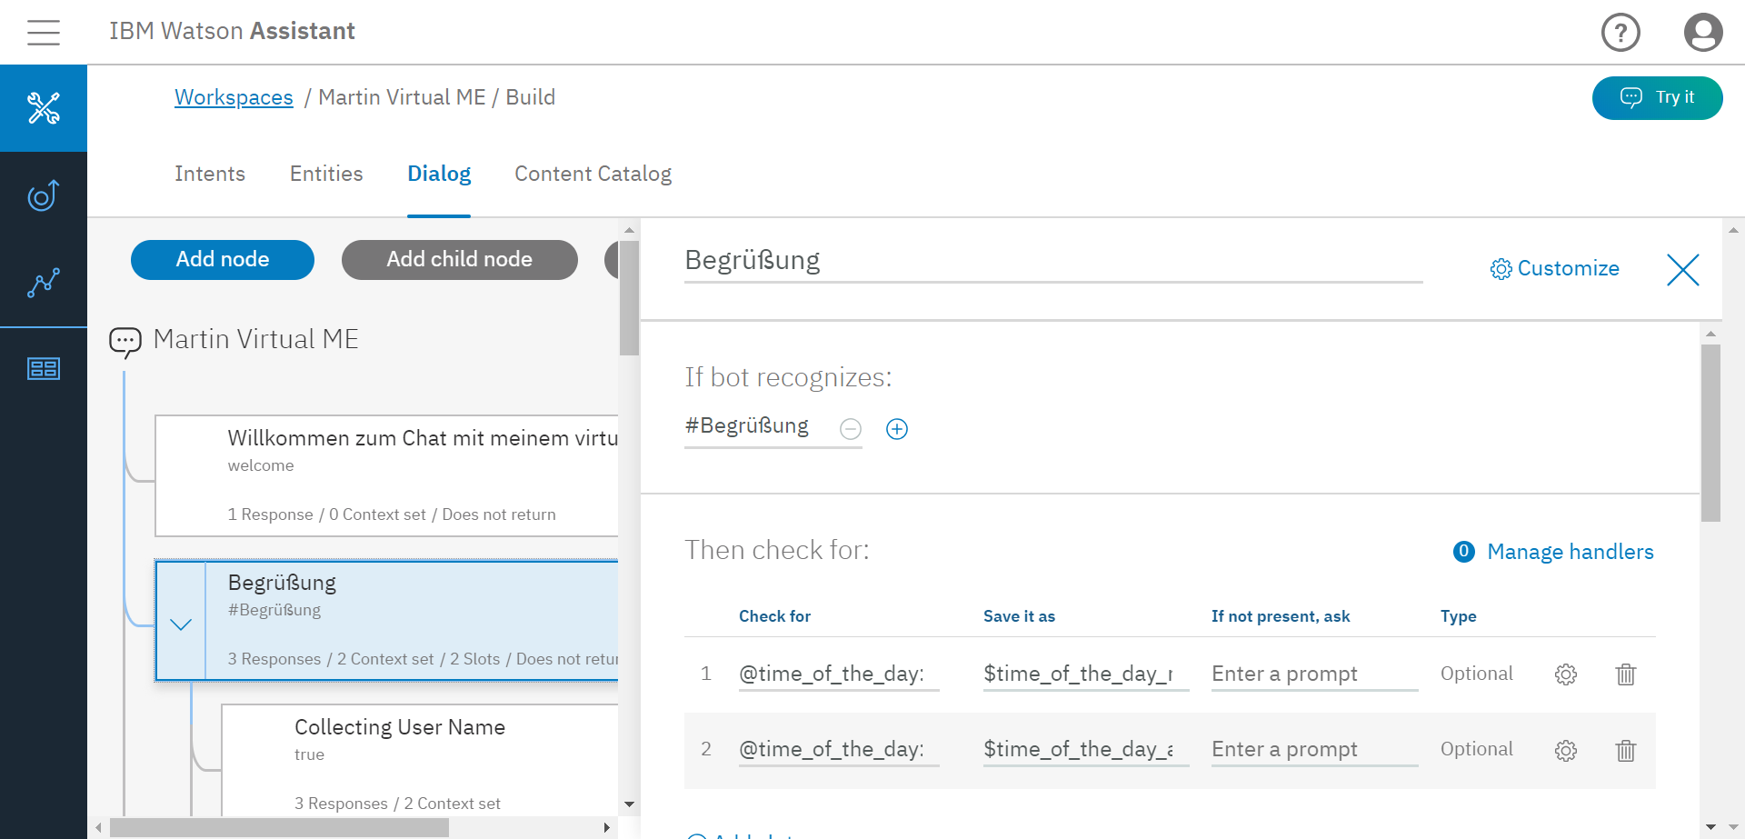Add a condition with plus icon
The width and height of the screenshot is (1745, 839).
pyautogui.click(x=897, y=429)
